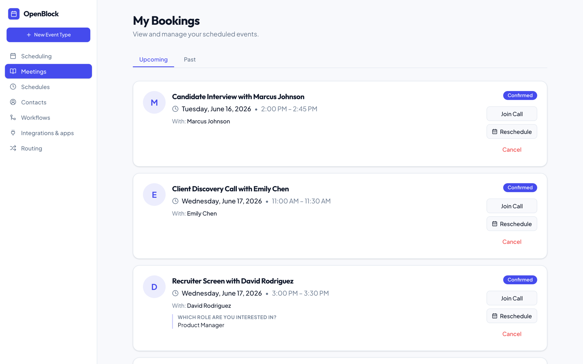Open Integrations & apps in the sidebar
The image size is (583, 364).
pos(48,133)
